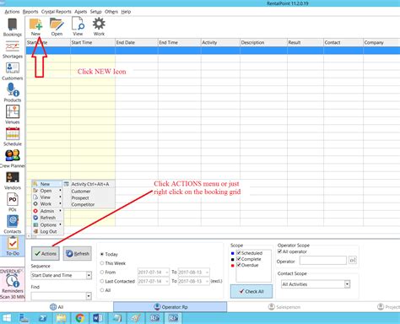Open the From end date dropdown
The image size is (400, 324).
pos(208,273)
